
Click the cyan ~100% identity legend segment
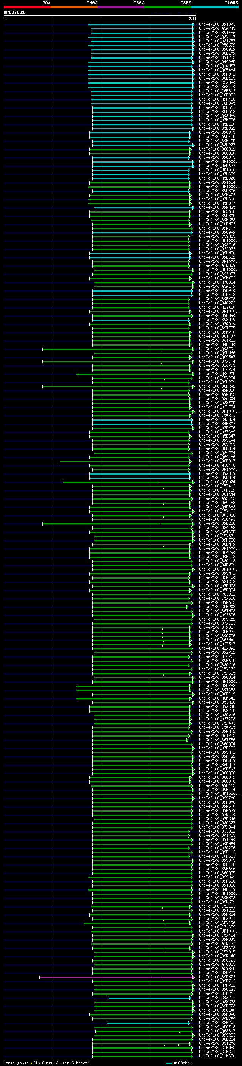point(215,7)
